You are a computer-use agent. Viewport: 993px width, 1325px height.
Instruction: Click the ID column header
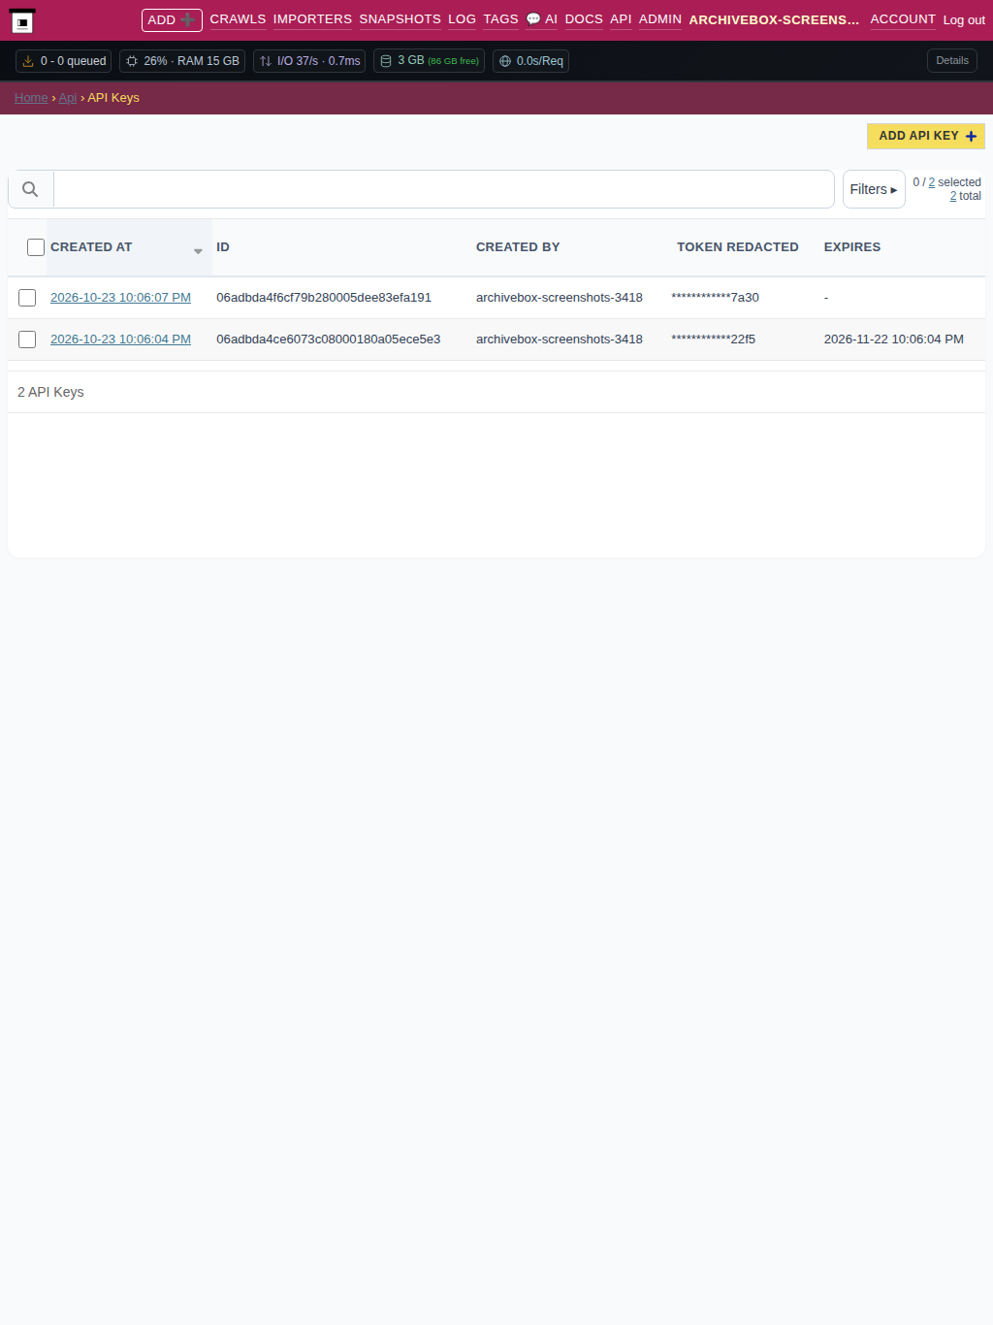pos(223,247)
